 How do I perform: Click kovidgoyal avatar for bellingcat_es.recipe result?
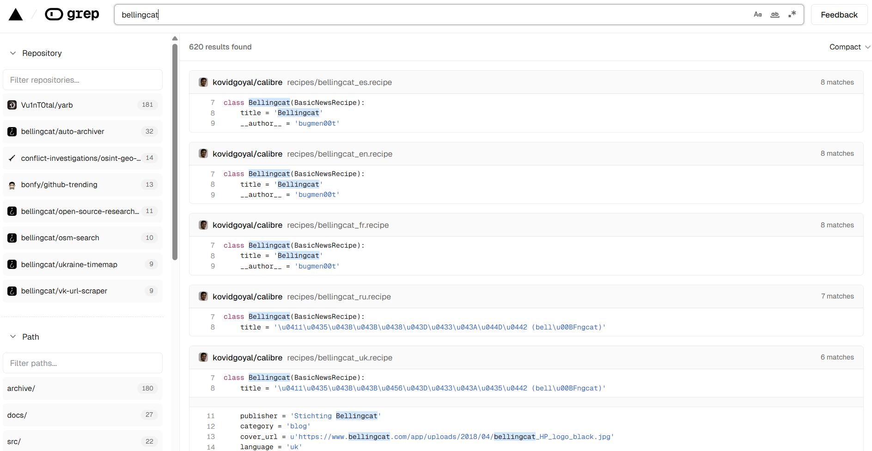tap(203, 82)
